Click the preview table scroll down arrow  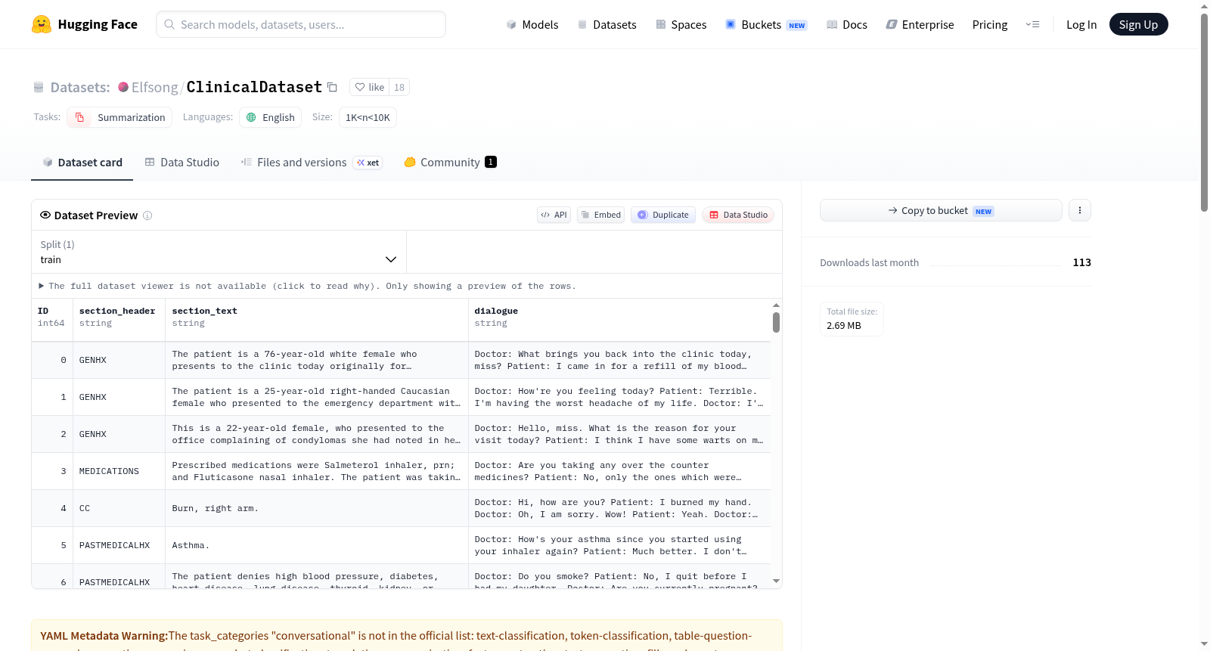776,581
